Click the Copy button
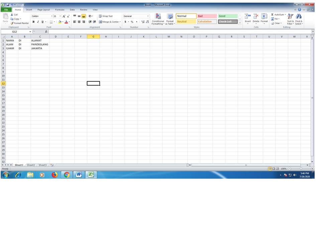The height and width of the screenshot is (240, 321). (x=15, y=19)
